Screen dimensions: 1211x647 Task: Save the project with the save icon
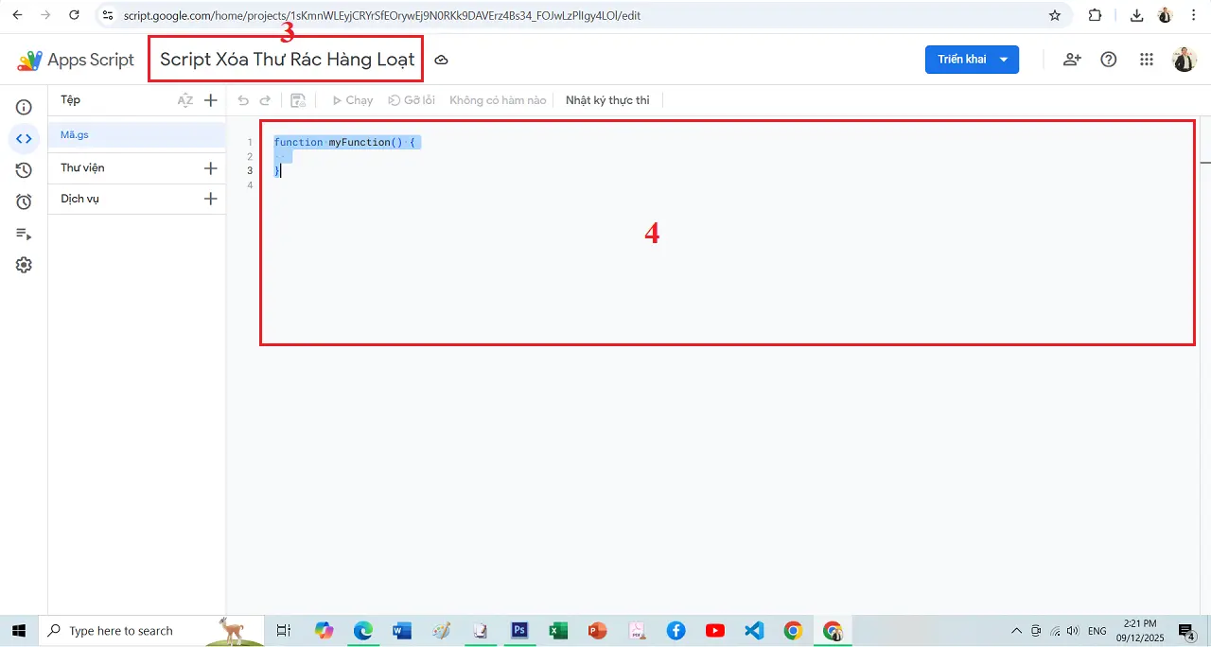[298, 99]
